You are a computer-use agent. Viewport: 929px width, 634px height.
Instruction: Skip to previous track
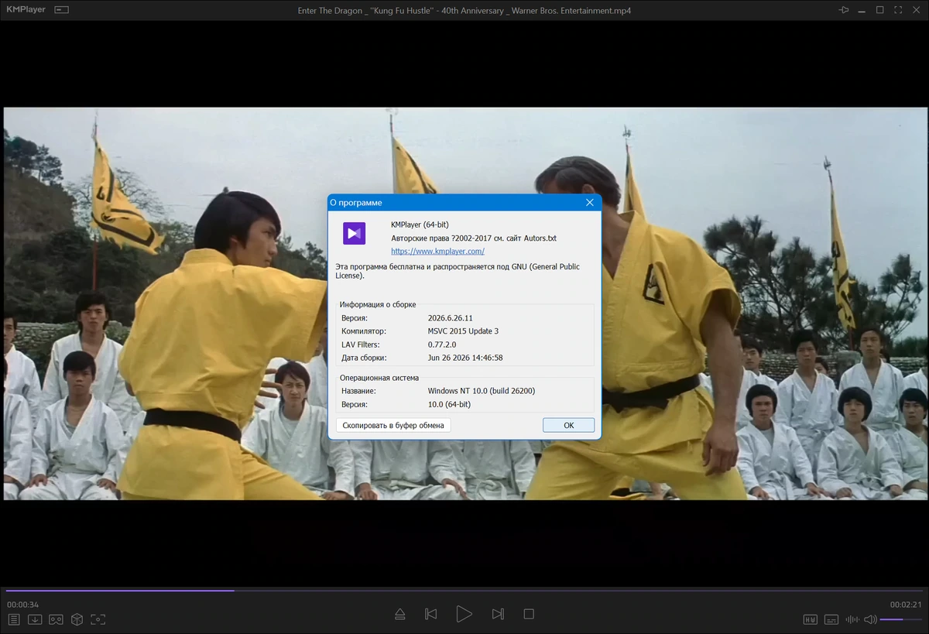coord(431,614)
